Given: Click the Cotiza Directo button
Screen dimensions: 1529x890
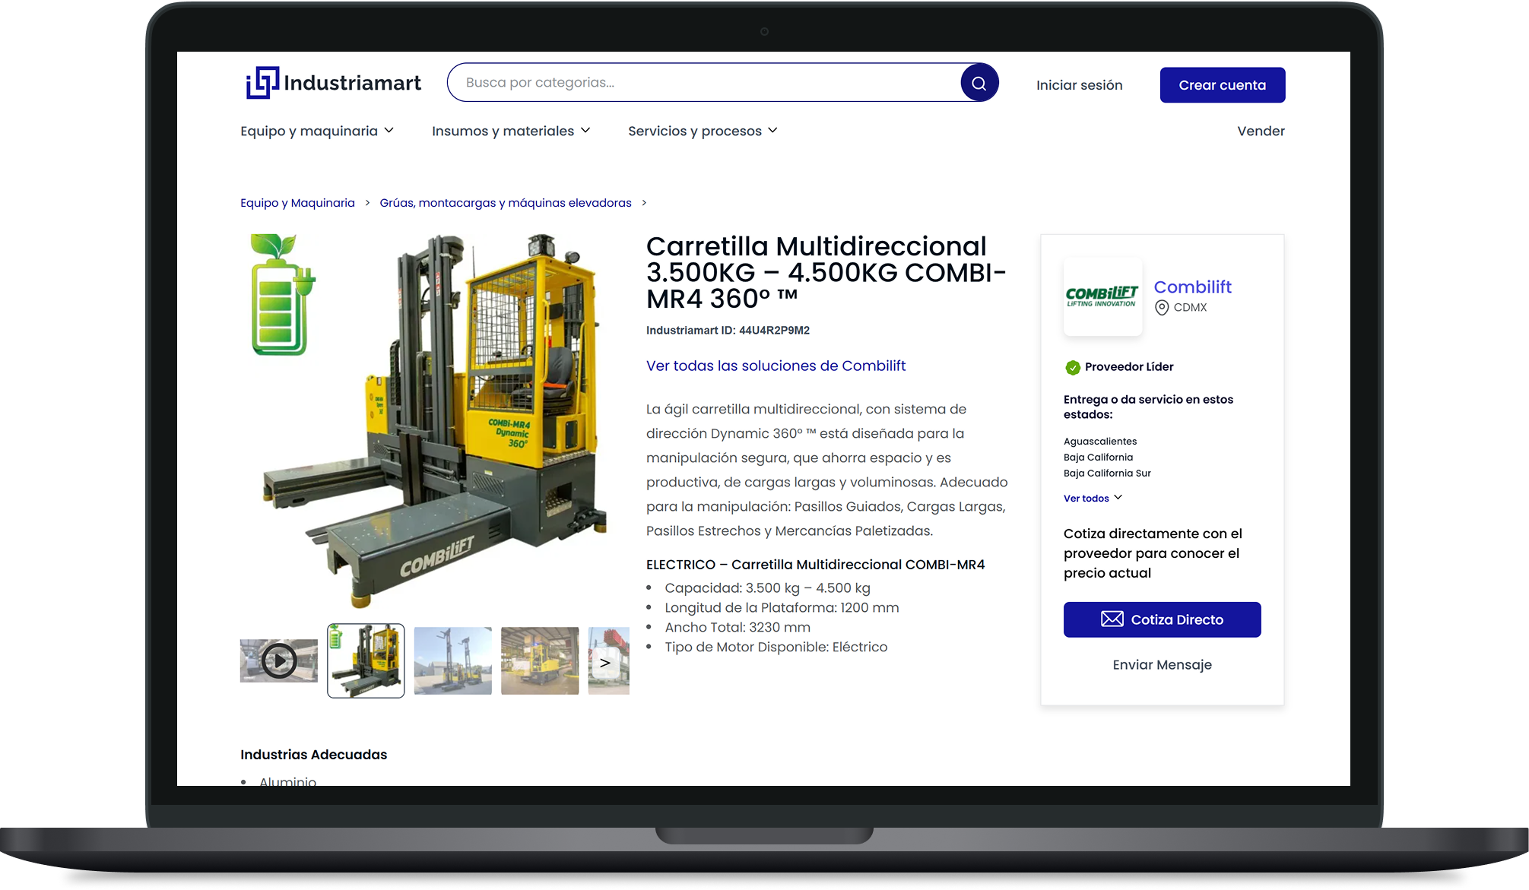Looking at the screenshot, I should click(x=1162, y=619).
